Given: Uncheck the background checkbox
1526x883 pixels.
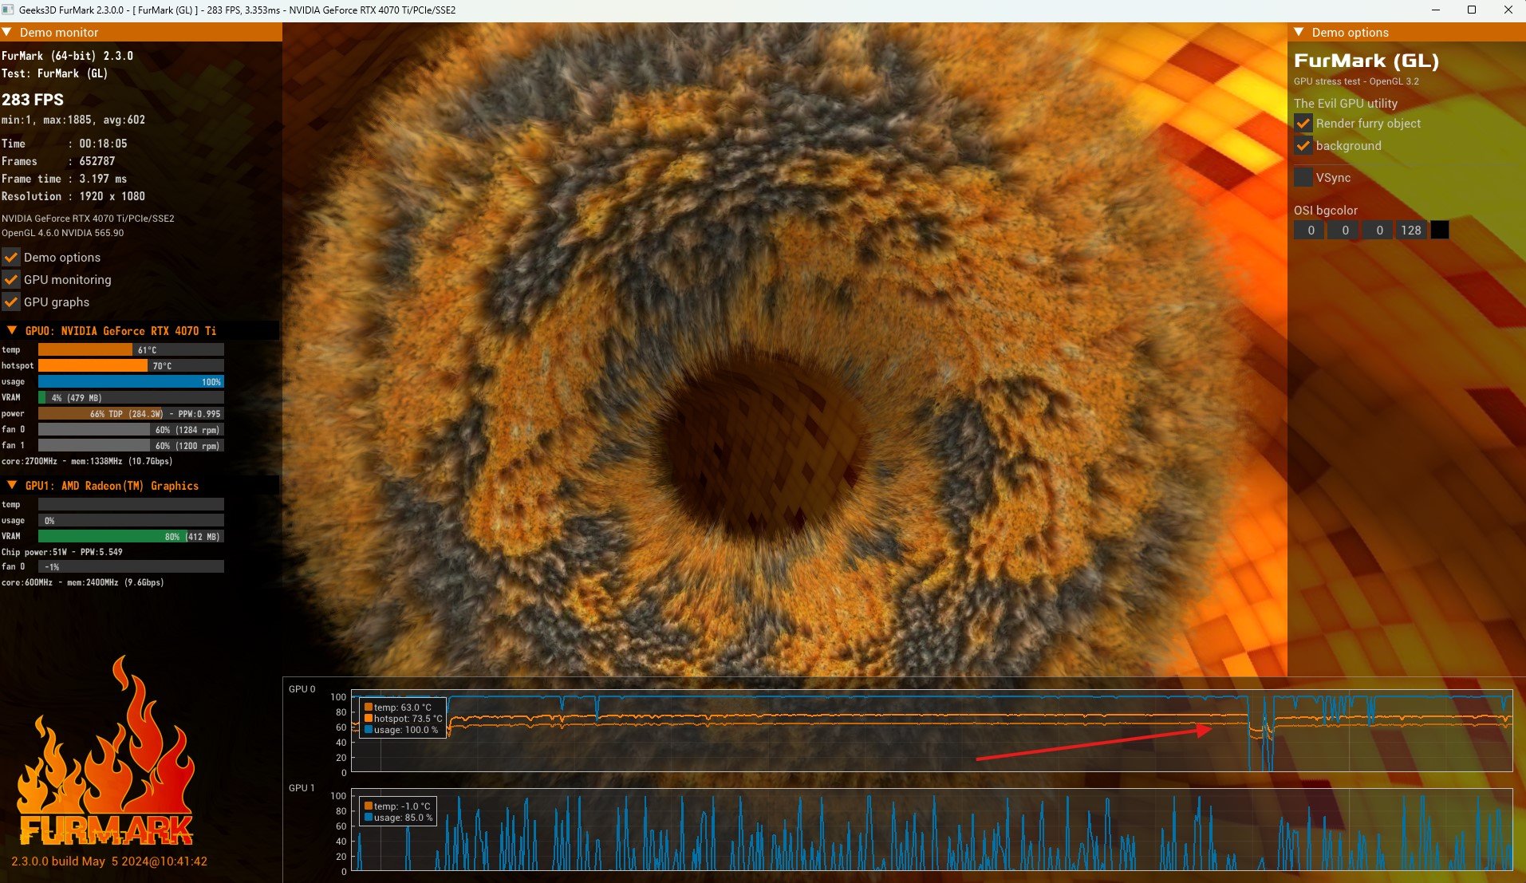Looking at the screenshot, I should (x=1303, y=146).
